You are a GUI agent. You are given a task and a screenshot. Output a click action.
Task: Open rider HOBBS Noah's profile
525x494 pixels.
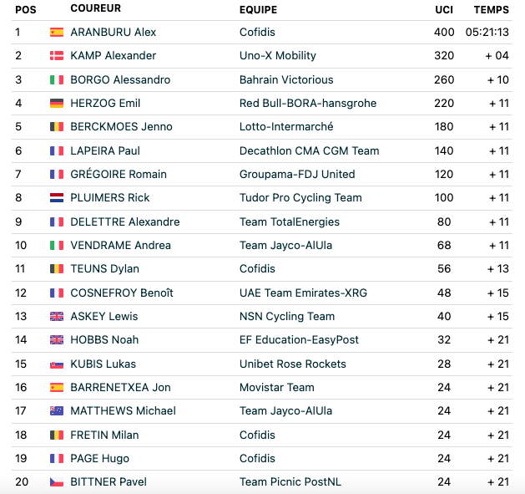pyautogui.click(x=104, y=340)
